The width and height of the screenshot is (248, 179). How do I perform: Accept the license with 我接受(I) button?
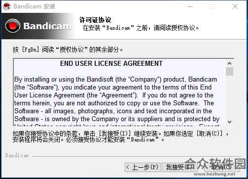(179, 167)
